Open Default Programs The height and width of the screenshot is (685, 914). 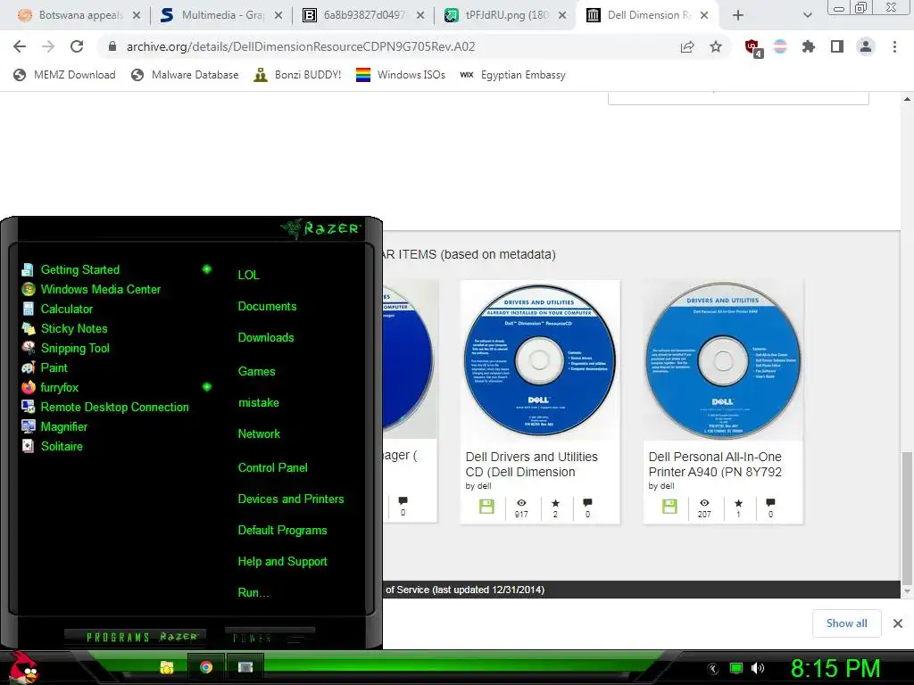click(x=282, y=531)
